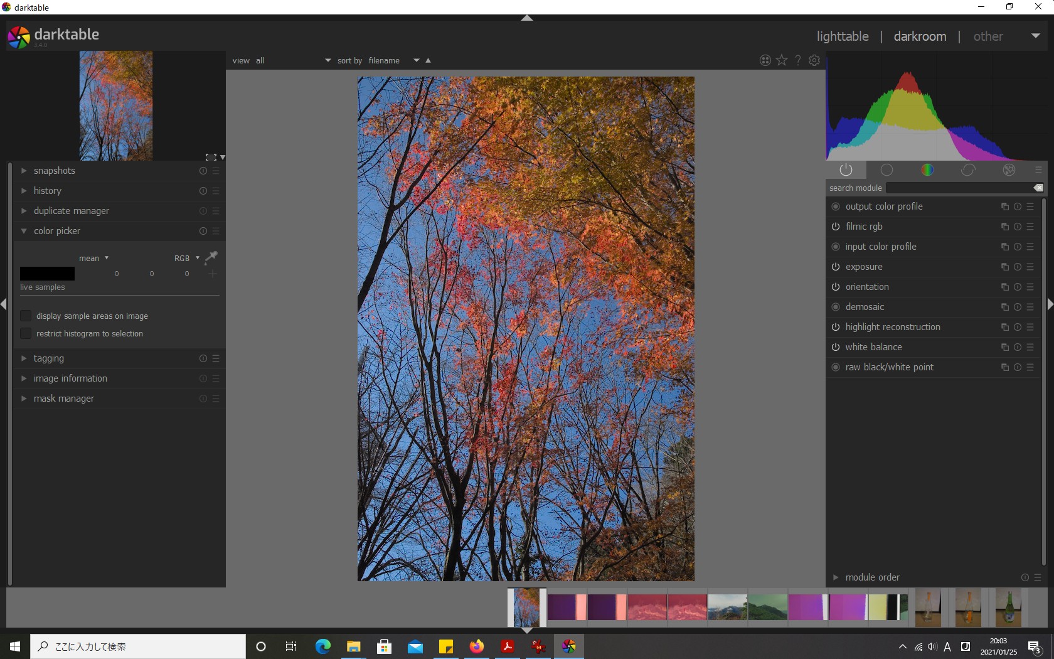Toggle the filmic rgb module on/off

pos(836,227)
